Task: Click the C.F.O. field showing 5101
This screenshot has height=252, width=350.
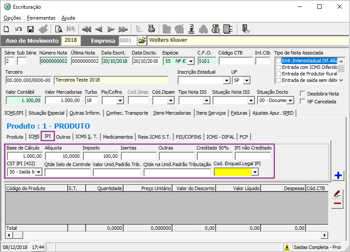Action: click(x=207, y=61)
